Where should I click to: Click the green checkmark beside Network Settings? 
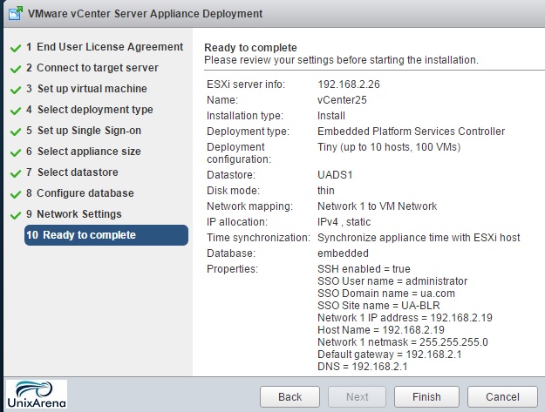[x=16, y=215]
